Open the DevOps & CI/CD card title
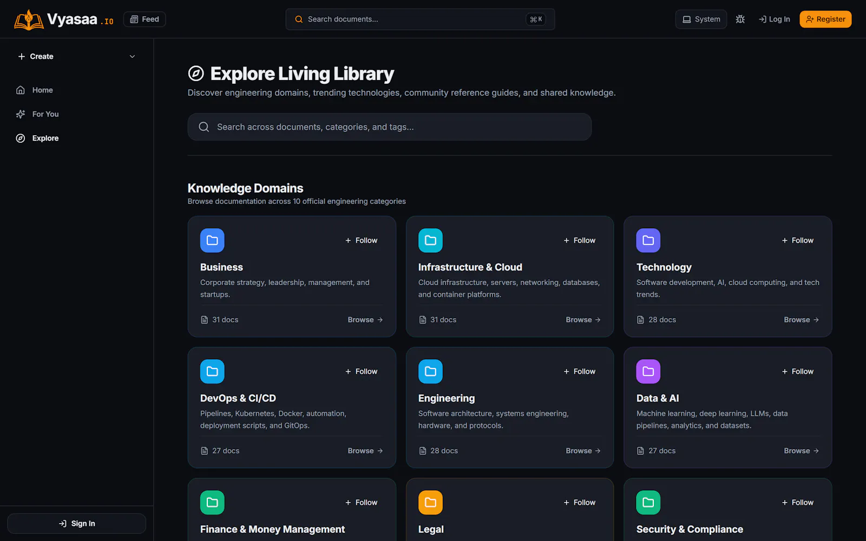Screen dimensions: 866x541 (x=238, y=398)
